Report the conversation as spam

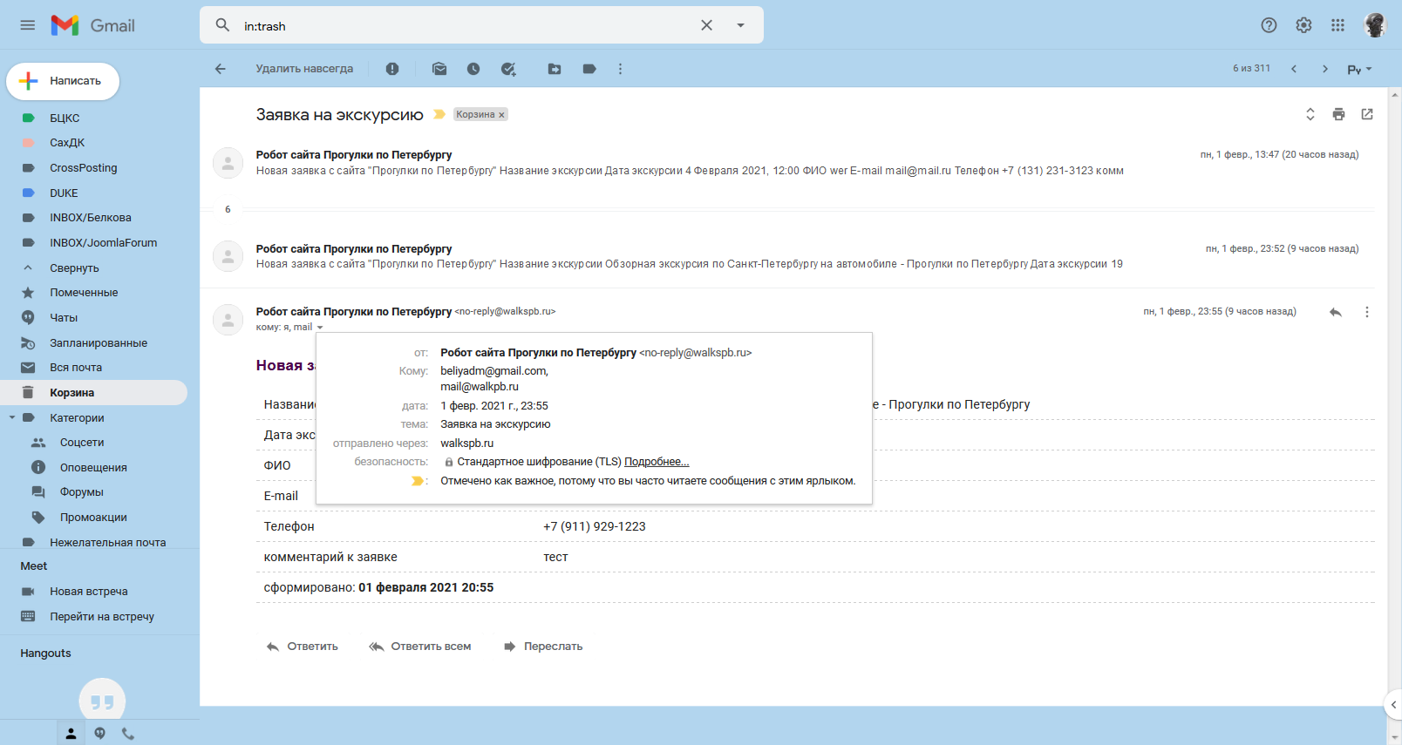pos(392,69)
